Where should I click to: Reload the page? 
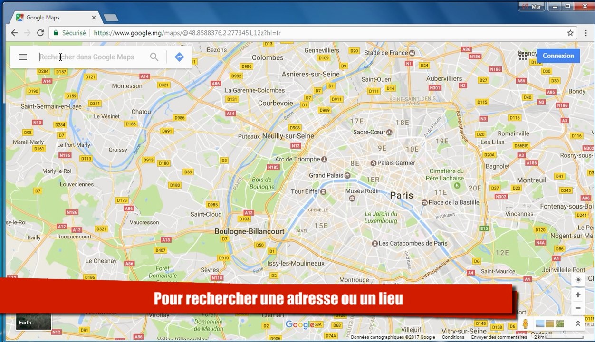[x=40, y=33]
